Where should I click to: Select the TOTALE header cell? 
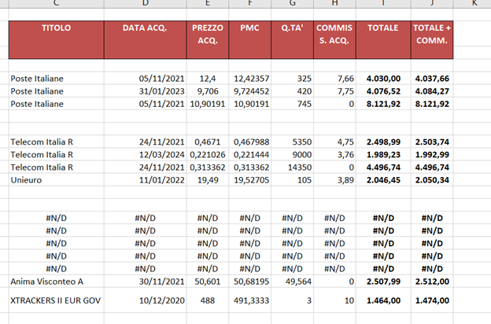(383, 40)
